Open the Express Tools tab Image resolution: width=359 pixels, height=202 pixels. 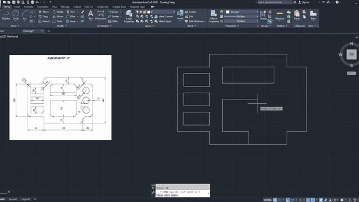(x=119, y=7)
